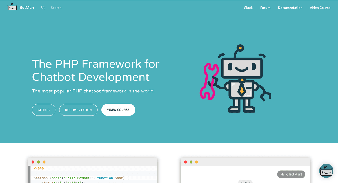
Task: Open the Forum navigation link
Action: tap(265, 8)
